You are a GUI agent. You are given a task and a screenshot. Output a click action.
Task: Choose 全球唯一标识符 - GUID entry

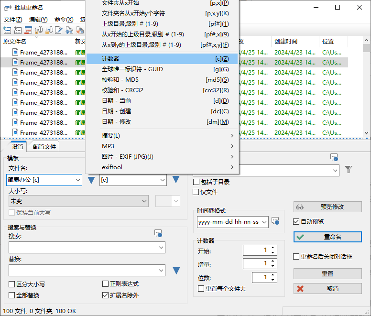coord(163,69)
